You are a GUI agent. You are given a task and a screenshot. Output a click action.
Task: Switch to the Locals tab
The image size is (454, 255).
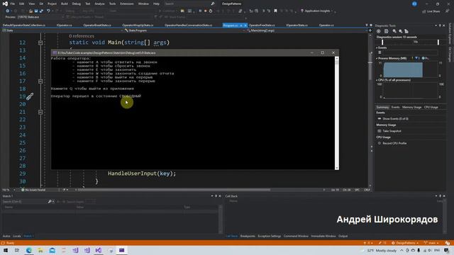pos(17,236)
